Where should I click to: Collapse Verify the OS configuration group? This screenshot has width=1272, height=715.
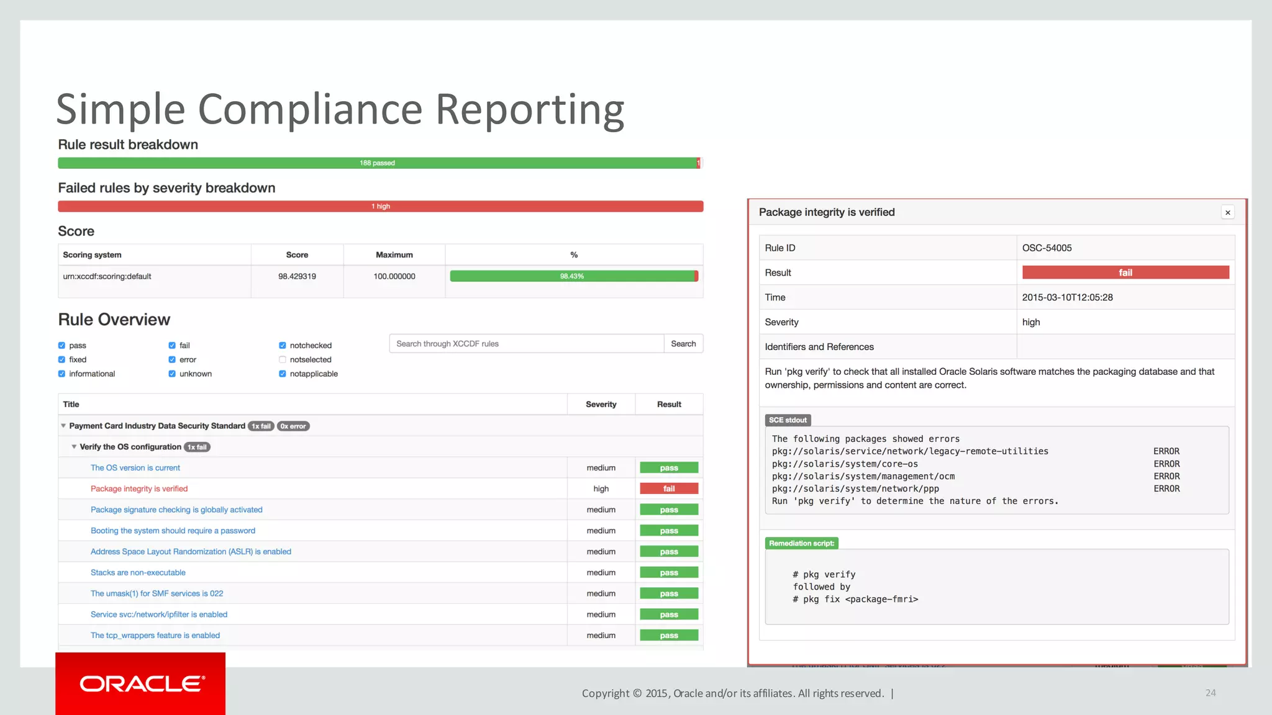74,447
